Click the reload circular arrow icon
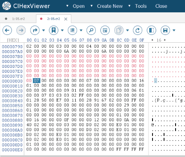This screenshot has width=185, height=157. [138, 30]
